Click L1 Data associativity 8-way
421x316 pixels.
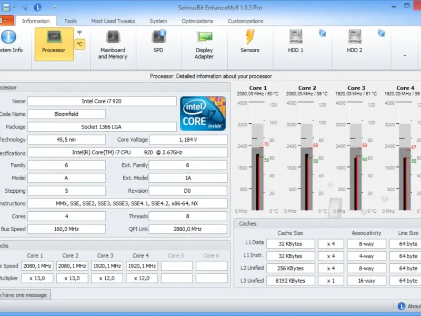click(366, 244)
